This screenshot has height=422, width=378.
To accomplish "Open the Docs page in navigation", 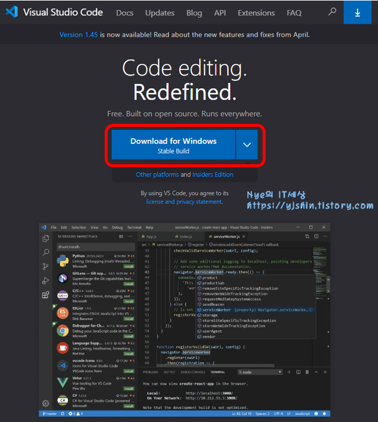I will (x=125, y=12).
